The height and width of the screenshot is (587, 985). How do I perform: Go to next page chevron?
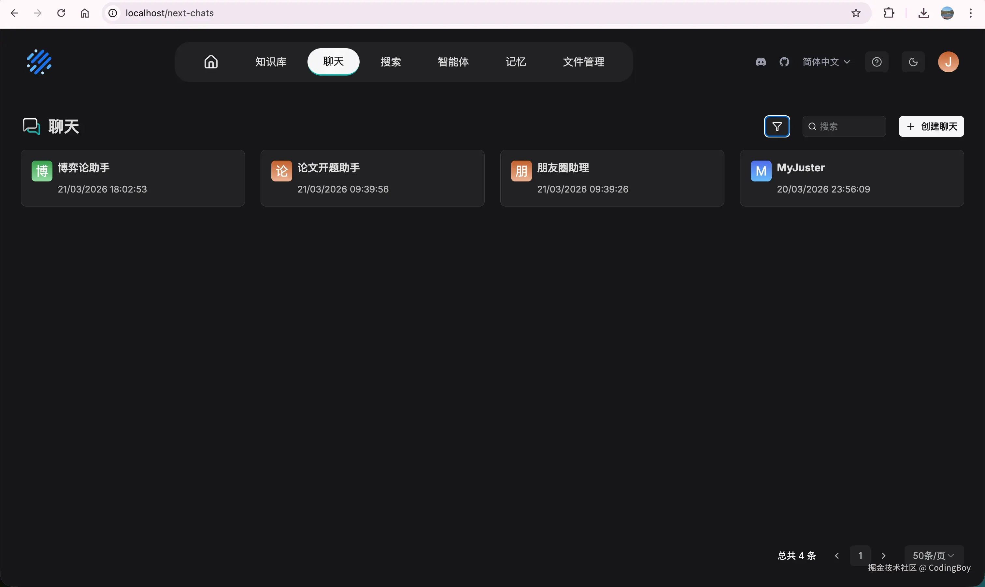click(x=883, y=555)
